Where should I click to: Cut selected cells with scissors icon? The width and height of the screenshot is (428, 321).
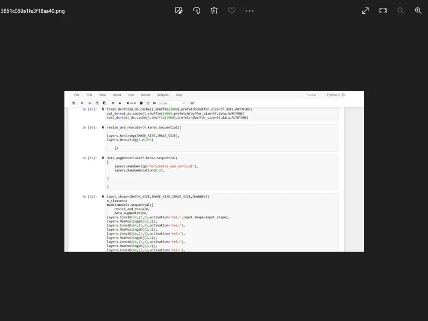pos(90,103)
